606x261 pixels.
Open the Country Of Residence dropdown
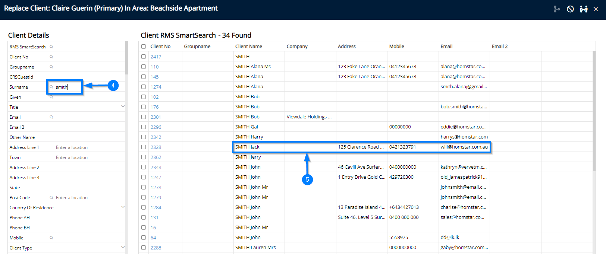click(x=123, y=207)
